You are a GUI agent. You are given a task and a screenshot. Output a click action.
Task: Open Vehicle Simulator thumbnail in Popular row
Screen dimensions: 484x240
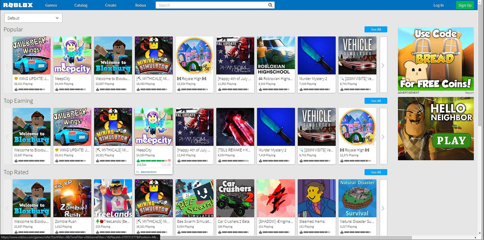[357, 55]
